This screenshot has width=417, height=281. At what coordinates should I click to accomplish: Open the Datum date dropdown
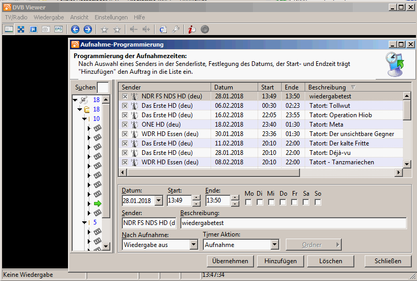point(159,200)
